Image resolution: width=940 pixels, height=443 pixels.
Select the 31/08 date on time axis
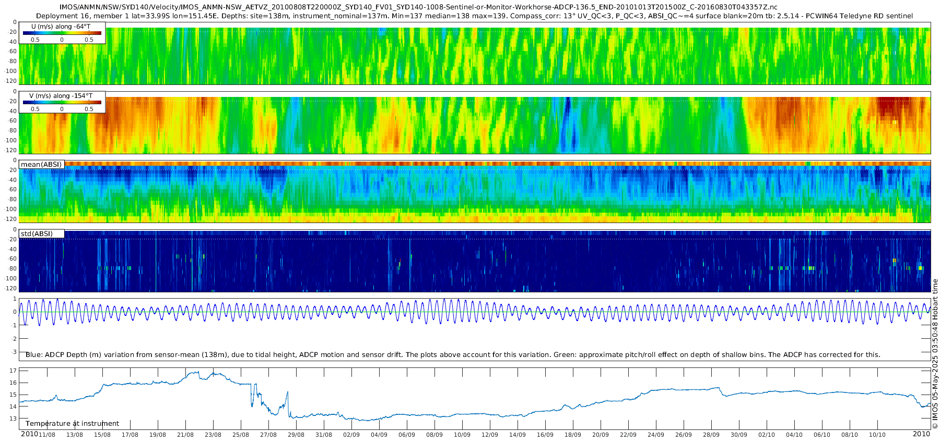click(x=324, y=435)
